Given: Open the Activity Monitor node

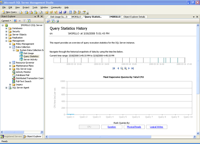Looking at the screenshot, I should click(x=23, y=72).
